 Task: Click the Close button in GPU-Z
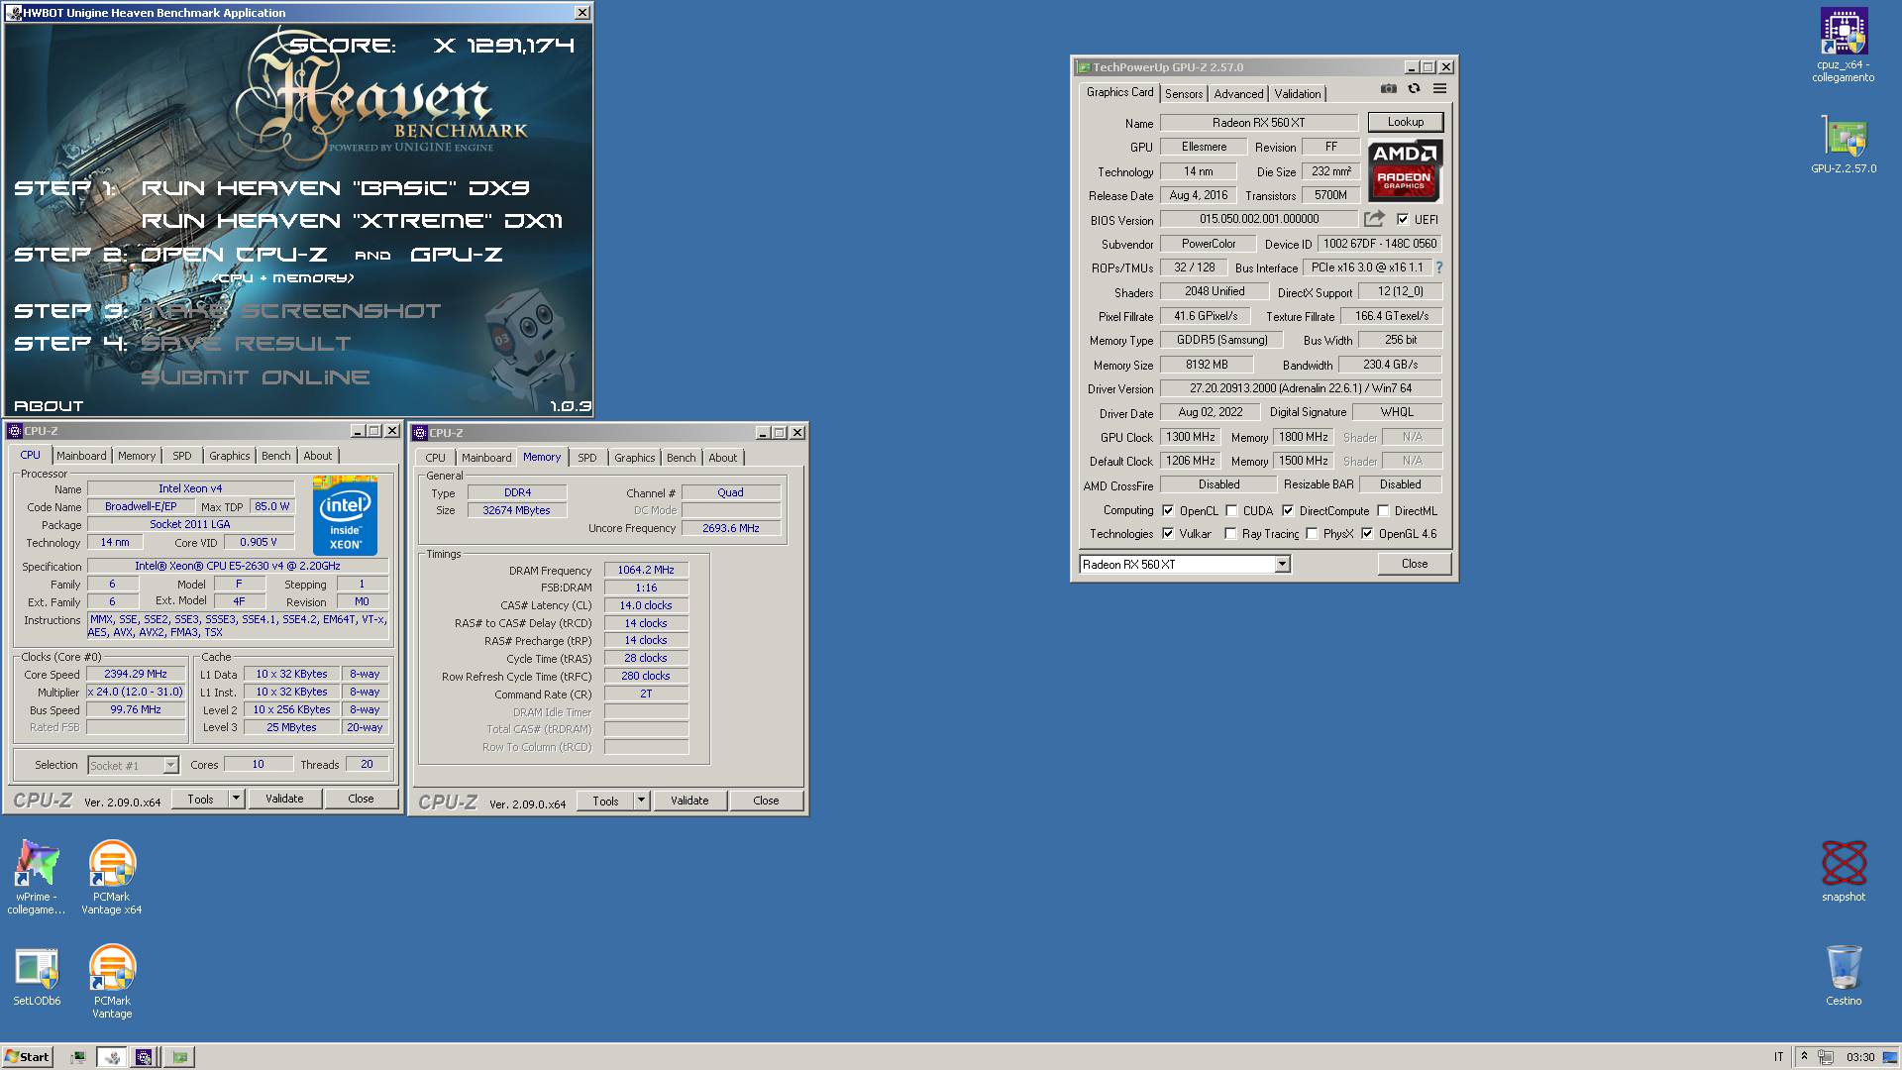1414,564
